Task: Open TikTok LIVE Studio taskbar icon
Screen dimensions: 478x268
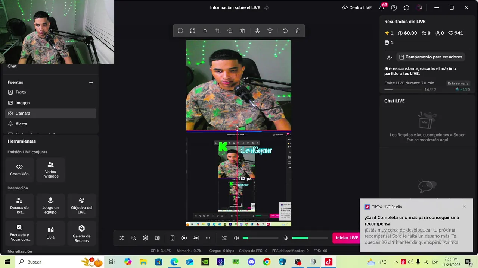Action: point(328,262)
